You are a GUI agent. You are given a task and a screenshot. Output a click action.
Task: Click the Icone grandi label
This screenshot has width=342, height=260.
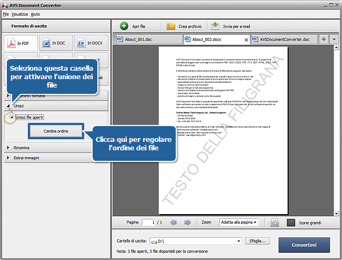click(x=310, y=223)
